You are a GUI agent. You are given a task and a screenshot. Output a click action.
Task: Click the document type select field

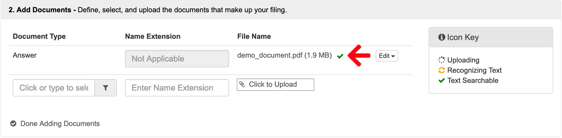(x=54, y=88)
